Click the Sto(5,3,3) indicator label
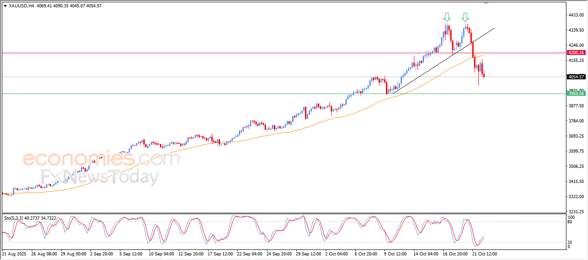588x260 pixels. (x=14, y=218)
